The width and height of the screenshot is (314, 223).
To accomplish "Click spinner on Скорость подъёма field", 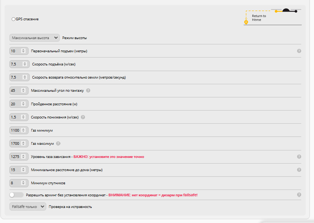I will pyautogui.click(x=25, y=64).
